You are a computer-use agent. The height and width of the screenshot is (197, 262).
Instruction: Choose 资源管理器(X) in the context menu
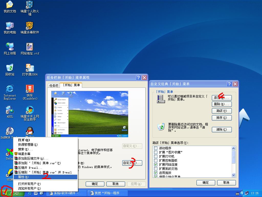pyautogui.click(x=46, y=144)
